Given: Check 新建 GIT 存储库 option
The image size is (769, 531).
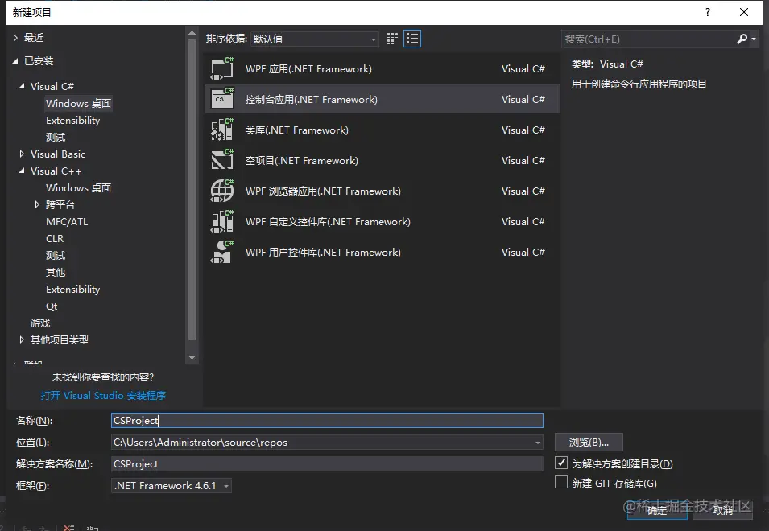Looking at the screenshot, I should [x=561, y=482].
